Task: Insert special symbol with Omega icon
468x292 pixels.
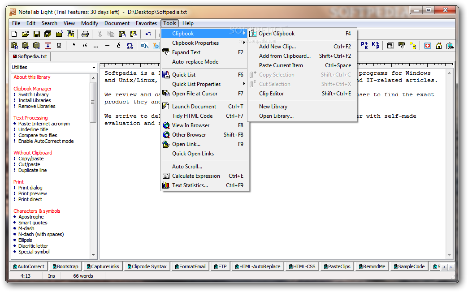Action: (x=130, y=46)
